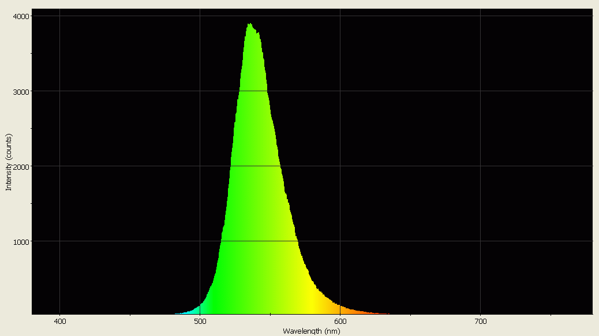The width and height of the screenshot is (599, 336).
Task: Click the 3000 intensity tick label
Action: [x=21, y=91]
